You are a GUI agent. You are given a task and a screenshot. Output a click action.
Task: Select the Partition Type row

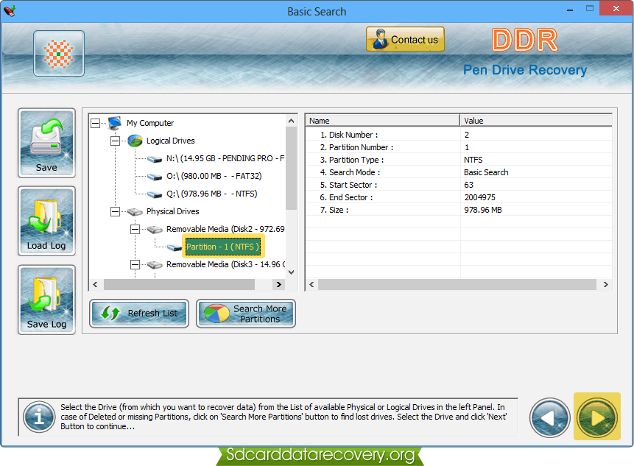[x=459, y=160]
